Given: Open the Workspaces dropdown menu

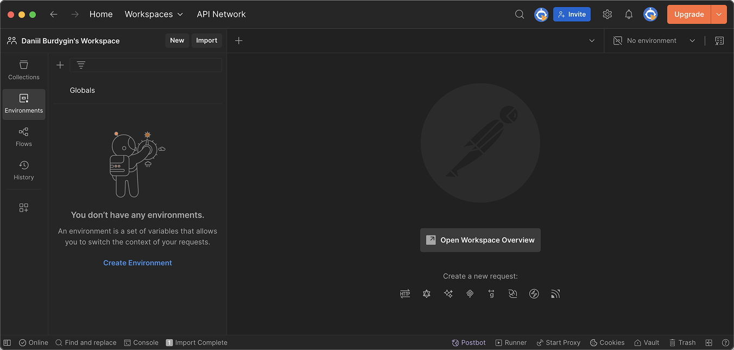Looking at the screenshot, I should 154,14.
